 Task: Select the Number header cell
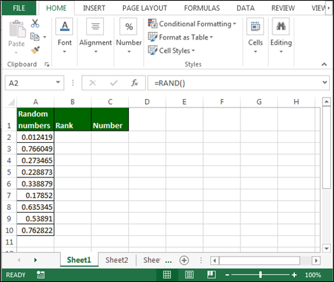[110, 119]
